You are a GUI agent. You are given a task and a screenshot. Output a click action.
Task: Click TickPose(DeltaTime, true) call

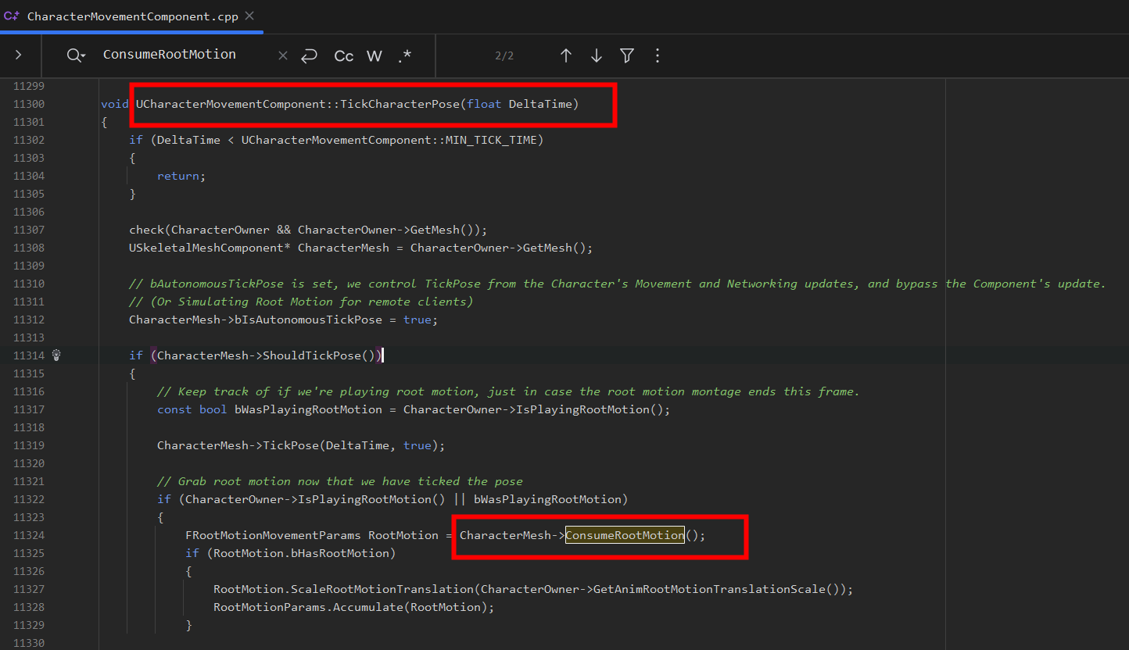[353, 445]
